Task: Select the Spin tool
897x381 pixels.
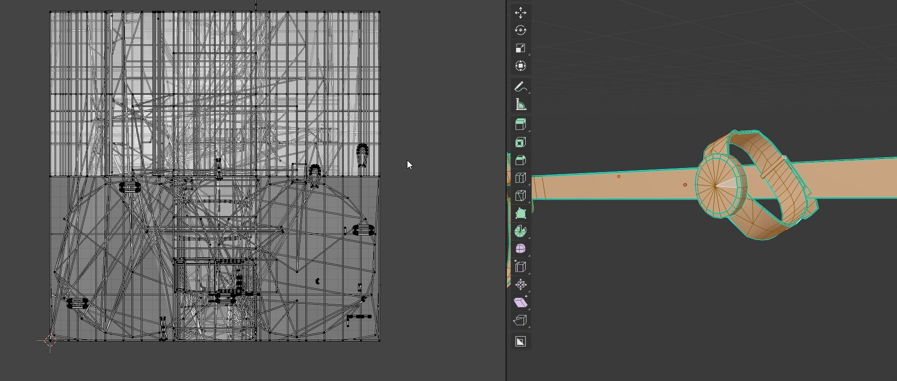Action: pyautogui.click(x=520, y=232)
